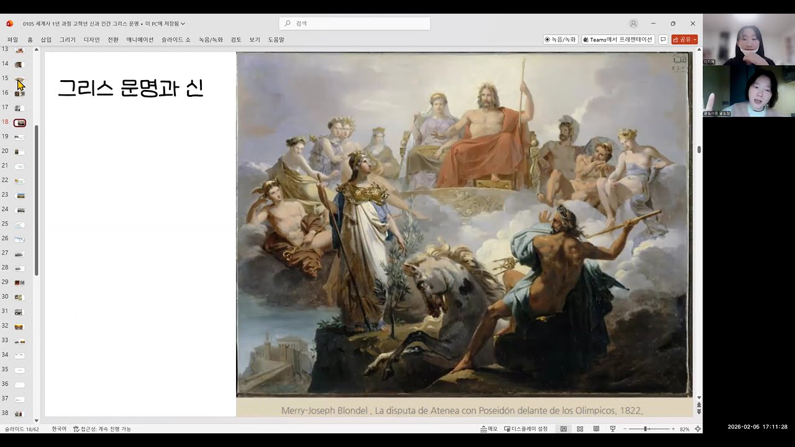Adjust the zoom slider handle
This screenshot has height=447, width=795.
click(x=646, y=429)
